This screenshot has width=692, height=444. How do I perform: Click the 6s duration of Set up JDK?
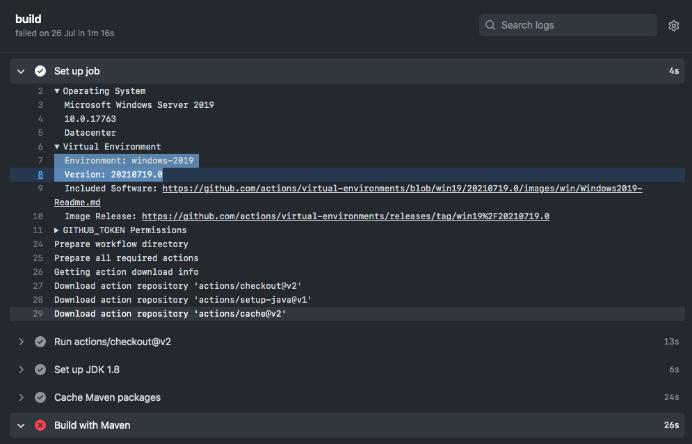pos(674,370)
